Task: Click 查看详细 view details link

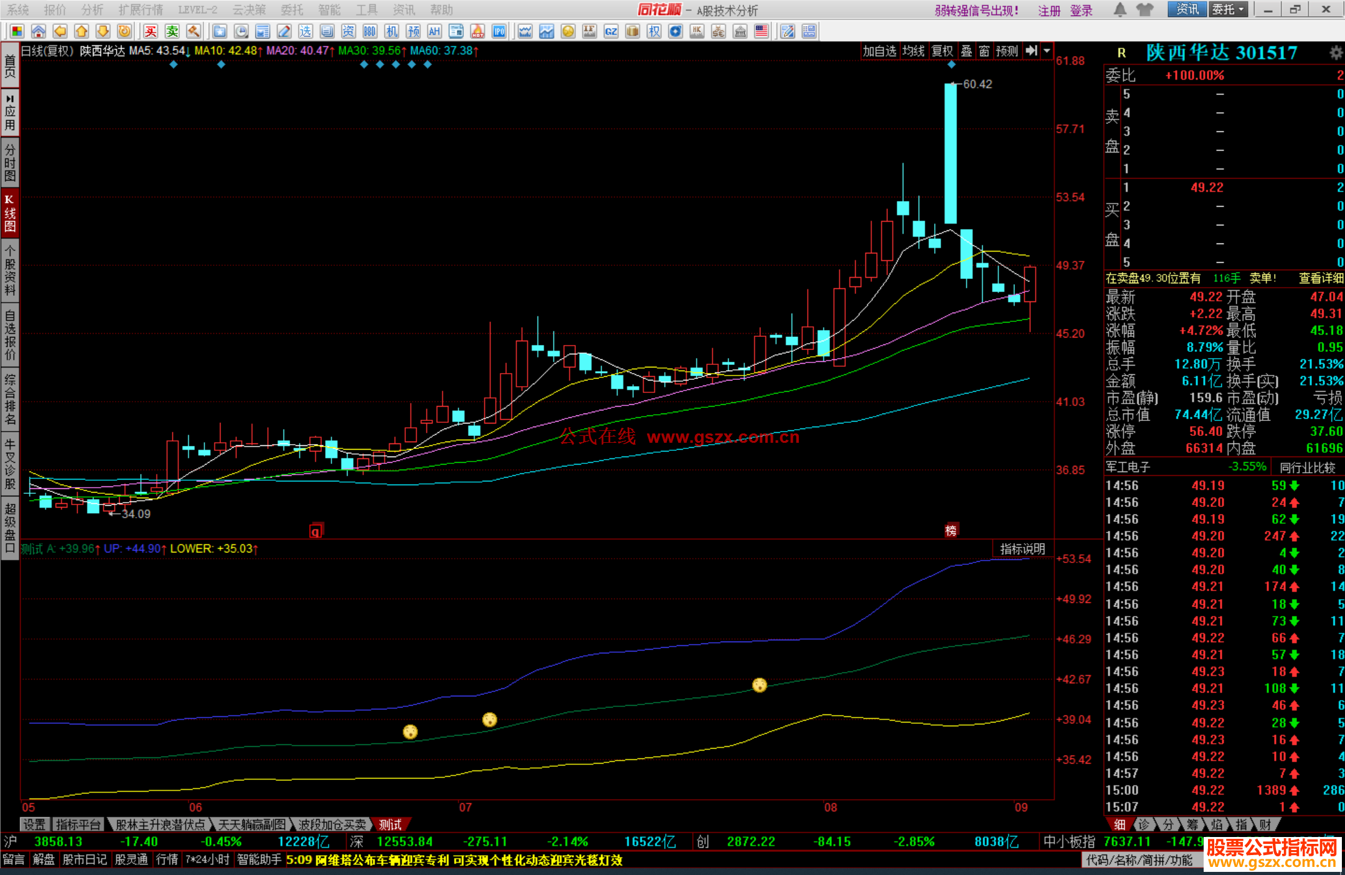Action: (1321, 278)
